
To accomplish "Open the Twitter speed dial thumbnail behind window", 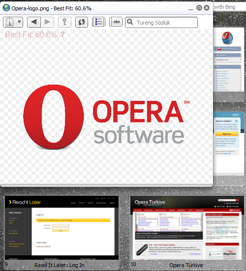I will pos(229,144).
